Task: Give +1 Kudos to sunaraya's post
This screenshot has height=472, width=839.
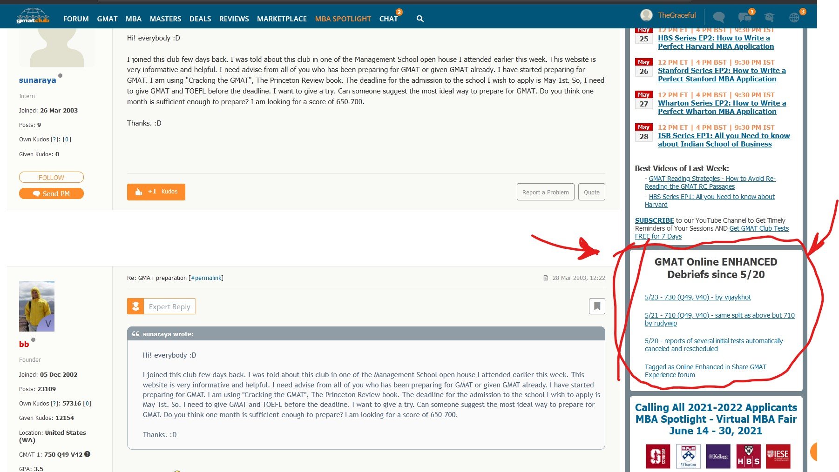Action: click(156, 192)
